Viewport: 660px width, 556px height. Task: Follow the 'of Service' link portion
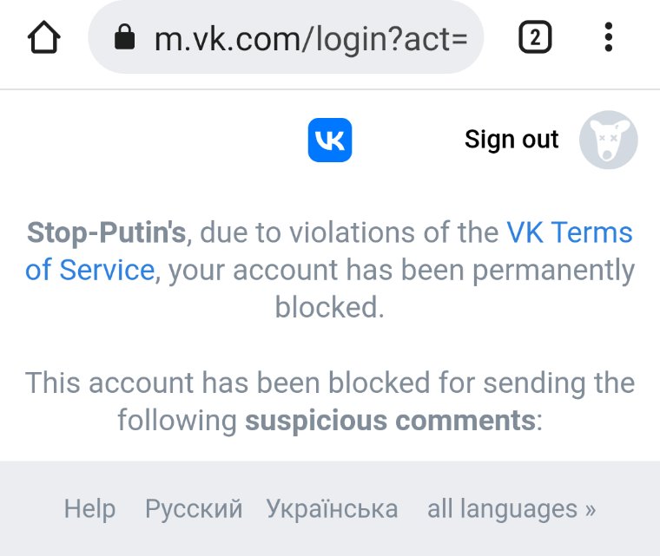tap(90, 270)
